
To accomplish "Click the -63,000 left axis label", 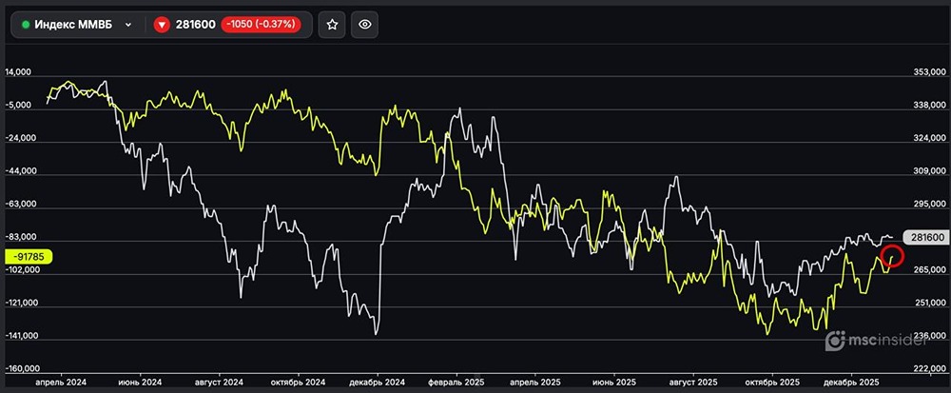I will pos(21,205).
